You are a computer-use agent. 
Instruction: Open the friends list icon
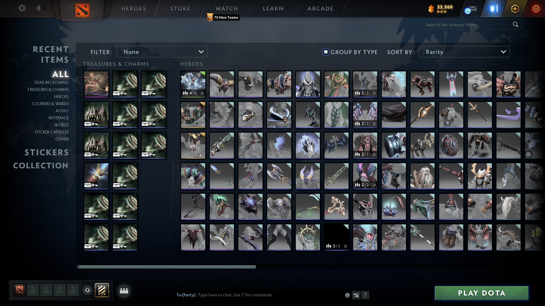124,290
